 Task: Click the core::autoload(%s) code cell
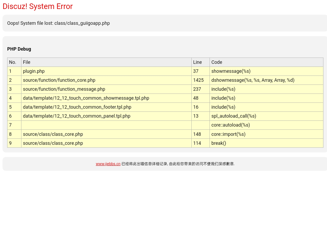[x=230, y=125]
